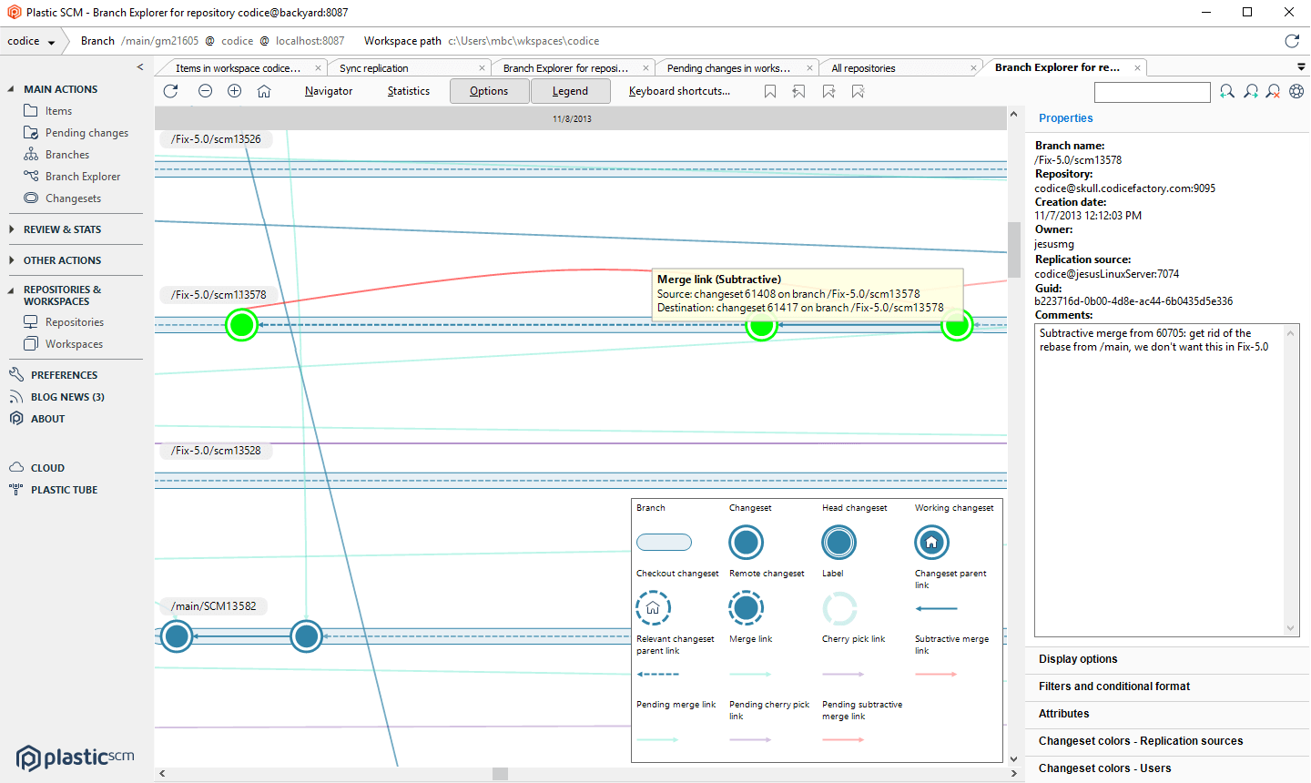The image size is (1311, 783).
Task: Switch to Sync replication tab
Action: pos(373,68)
